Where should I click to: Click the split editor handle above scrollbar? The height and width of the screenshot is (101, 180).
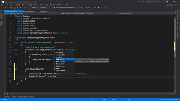175,16
